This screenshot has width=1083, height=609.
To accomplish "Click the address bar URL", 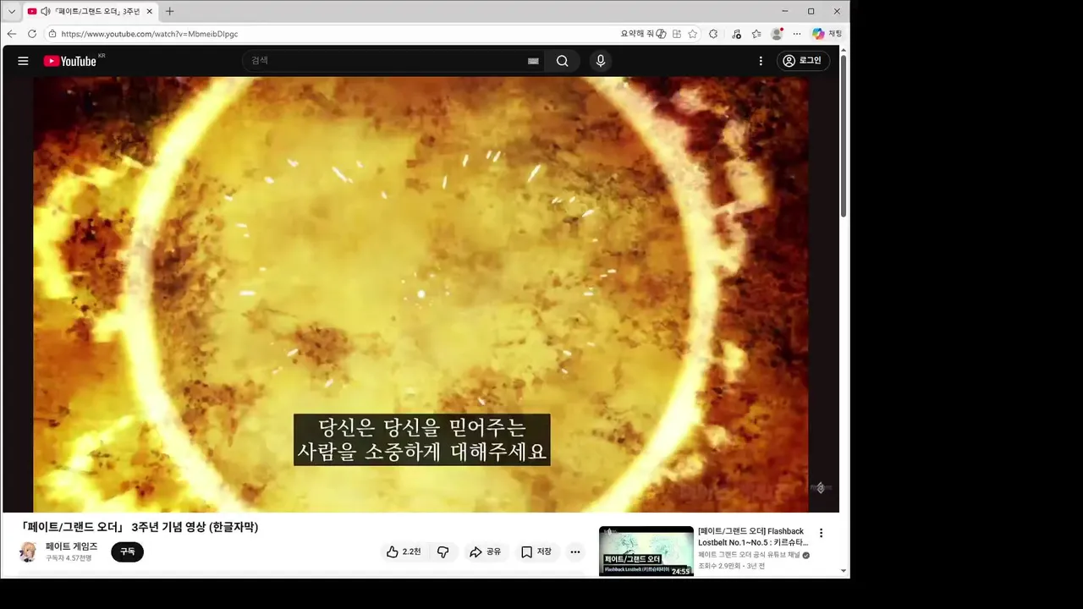I will coord(150,34).
